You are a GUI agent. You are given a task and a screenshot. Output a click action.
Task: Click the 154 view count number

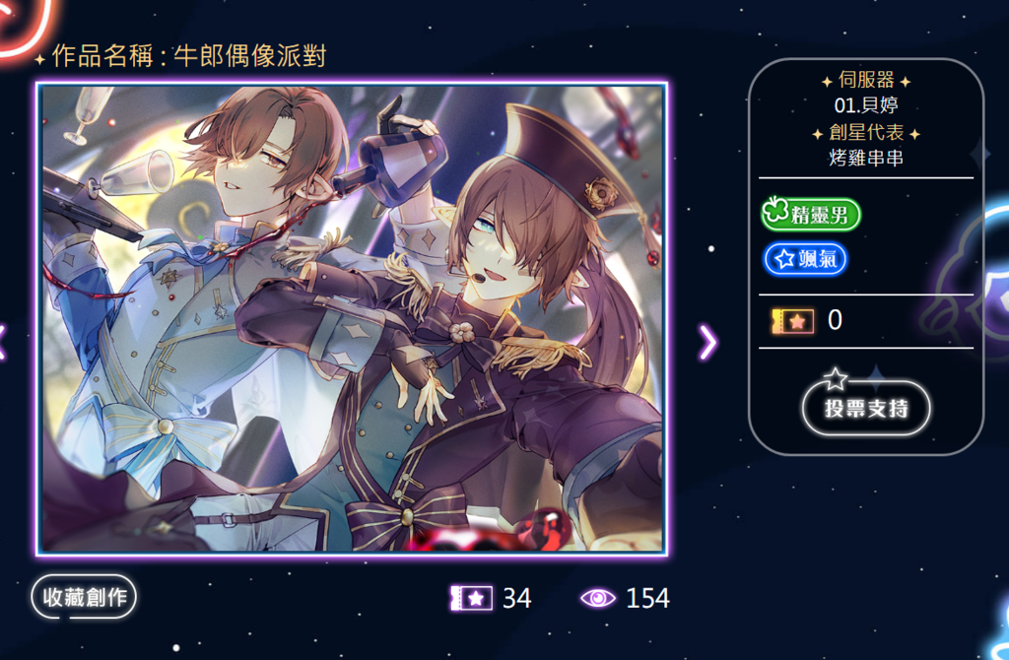coord(648,598)
